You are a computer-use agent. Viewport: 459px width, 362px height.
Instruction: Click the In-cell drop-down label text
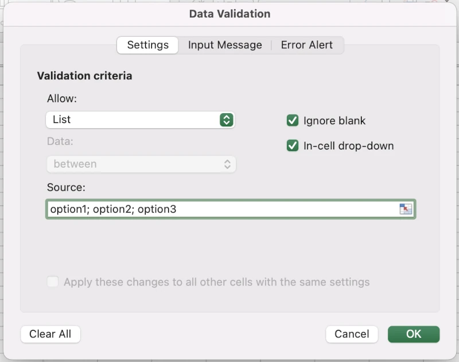pos(348,146)
